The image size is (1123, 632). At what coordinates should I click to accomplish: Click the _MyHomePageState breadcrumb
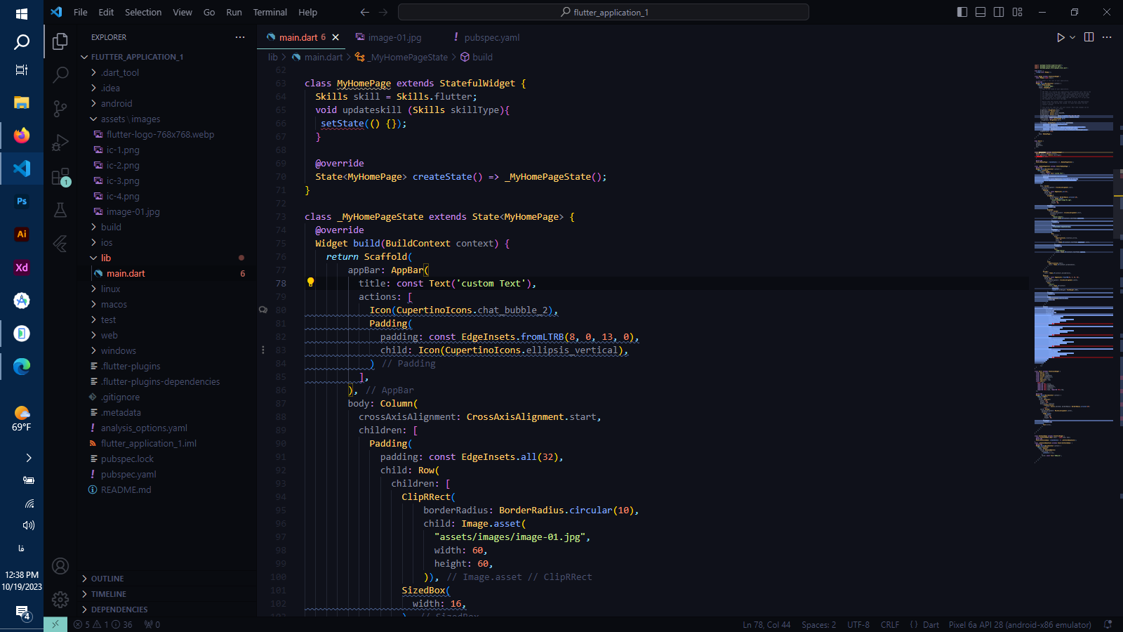[402, 57]
